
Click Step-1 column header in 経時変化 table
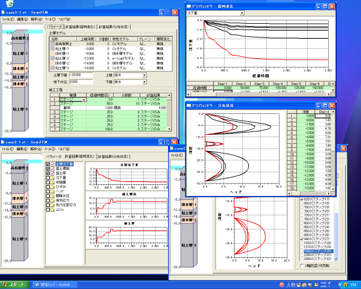[x=222, y=84]
